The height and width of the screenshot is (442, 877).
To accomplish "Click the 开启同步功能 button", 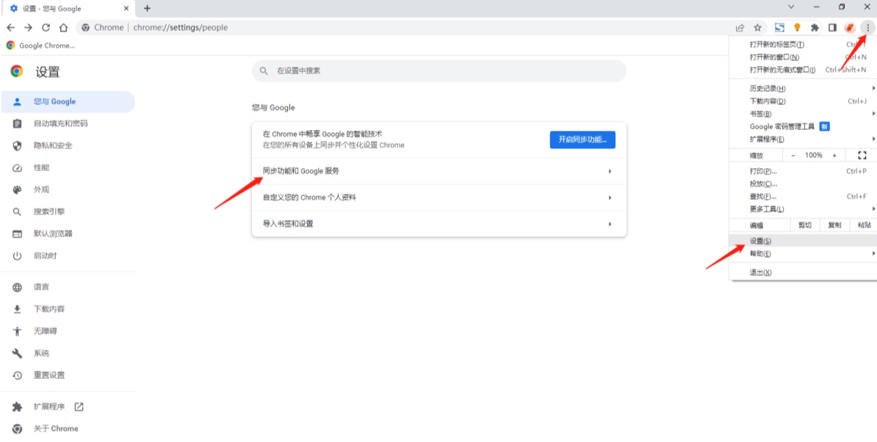I will pos(582,140).
